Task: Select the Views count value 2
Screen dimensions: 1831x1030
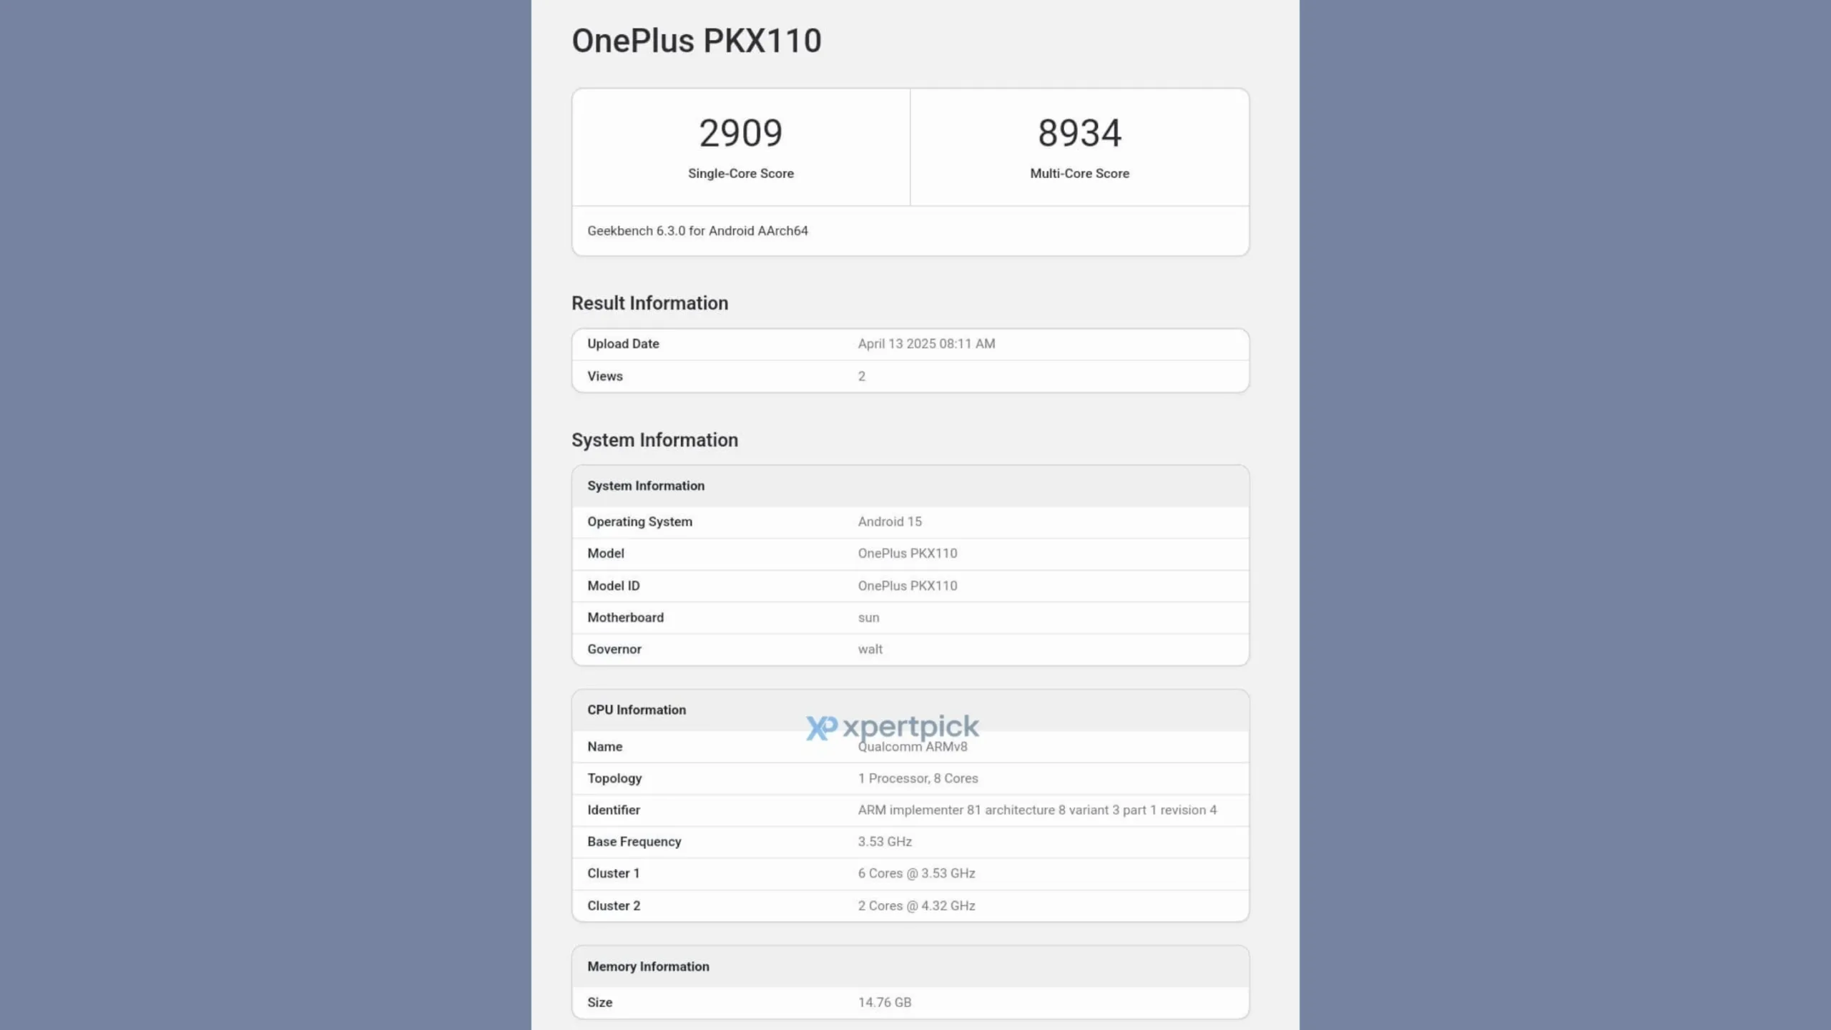Action: pos(862,376)
